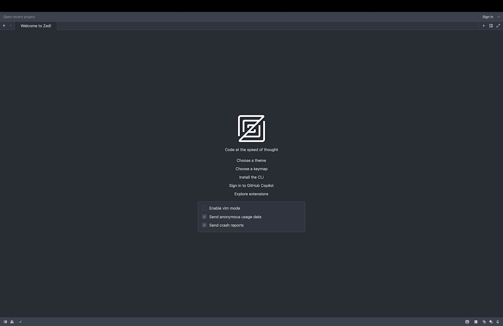Toggle the project panel icon in status bar
Viewport: 503px width, 326px height.
5,322
